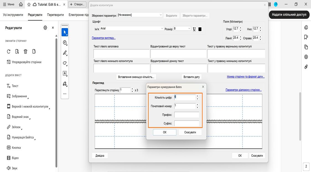Click Текст лівого заголовка field
This screenshot has width=311, height=172.
pos(121,54)
